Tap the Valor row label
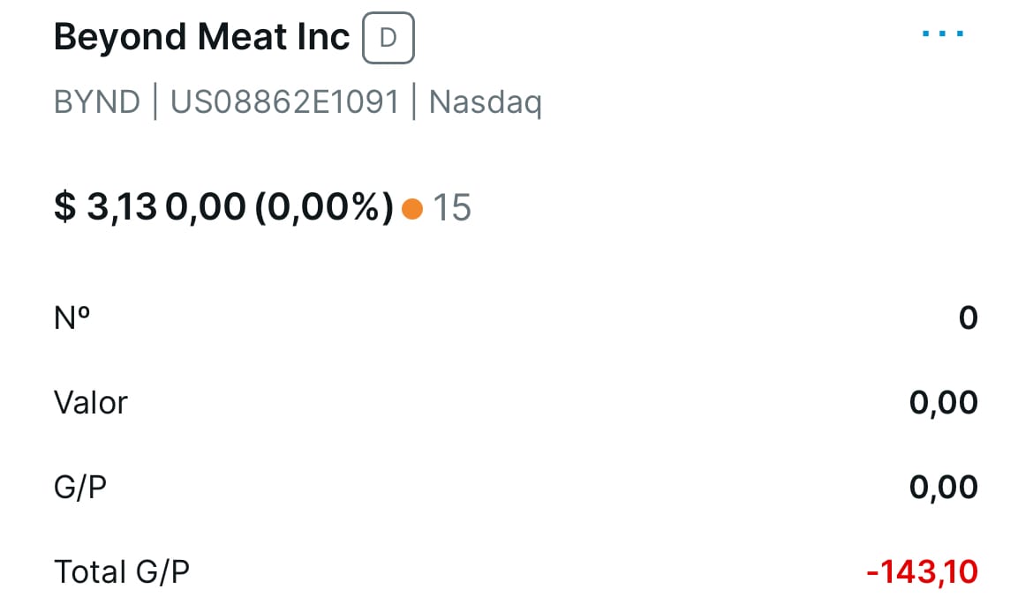 (x=91, y=402)
